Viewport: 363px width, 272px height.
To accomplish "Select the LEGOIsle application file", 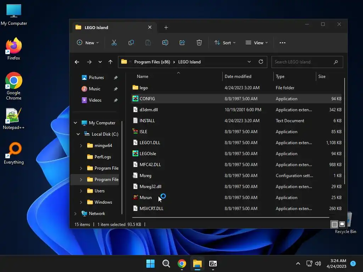I will [x=236, y=154].
